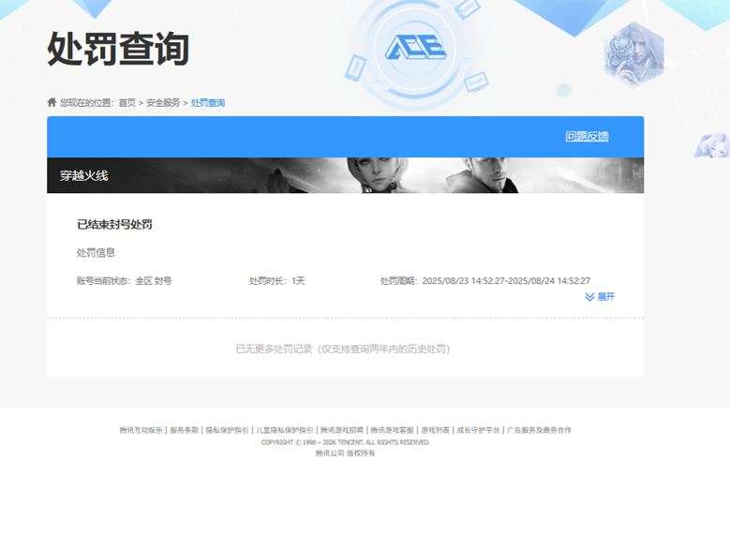The height and width of the screenshot is (536, 730).
Task: Open 腾讯游戏招聘 footer link
Action: (x=342, y=430)
